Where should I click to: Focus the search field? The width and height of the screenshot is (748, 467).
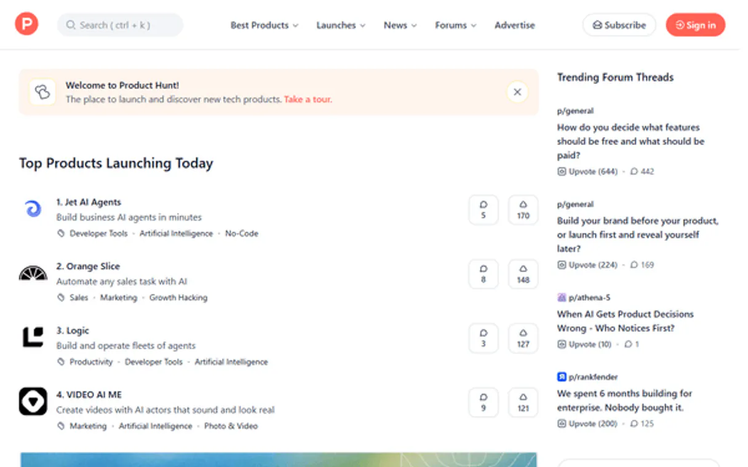pos(120,25)
